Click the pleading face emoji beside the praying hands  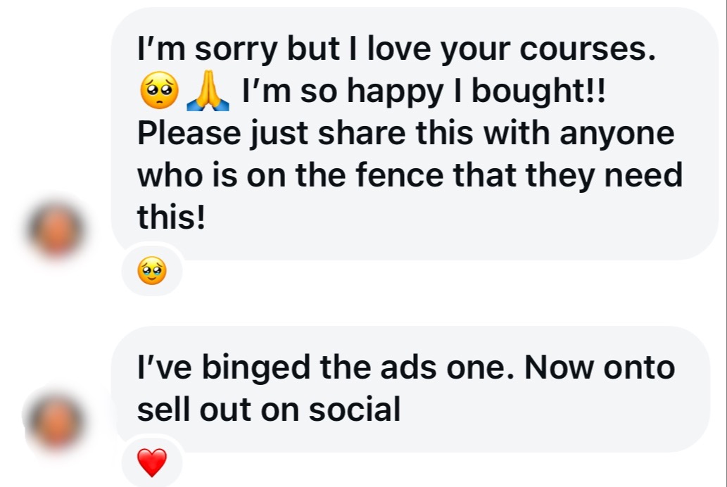tap(160, 93)
